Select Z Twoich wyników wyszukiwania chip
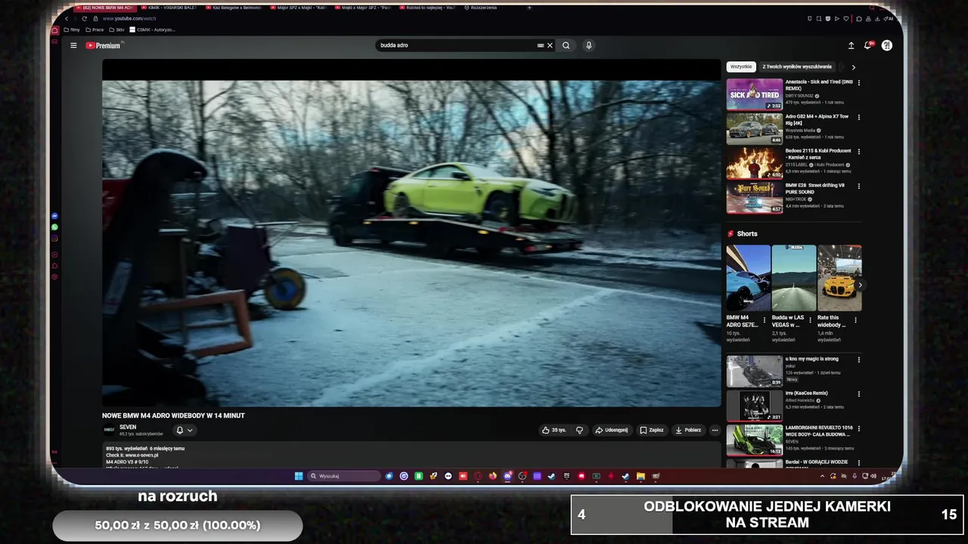Viewport: 968px width, 544px height. tap(797, 66)
